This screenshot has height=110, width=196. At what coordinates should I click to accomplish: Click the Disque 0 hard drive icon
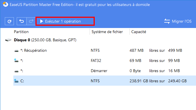click(8, 40)
